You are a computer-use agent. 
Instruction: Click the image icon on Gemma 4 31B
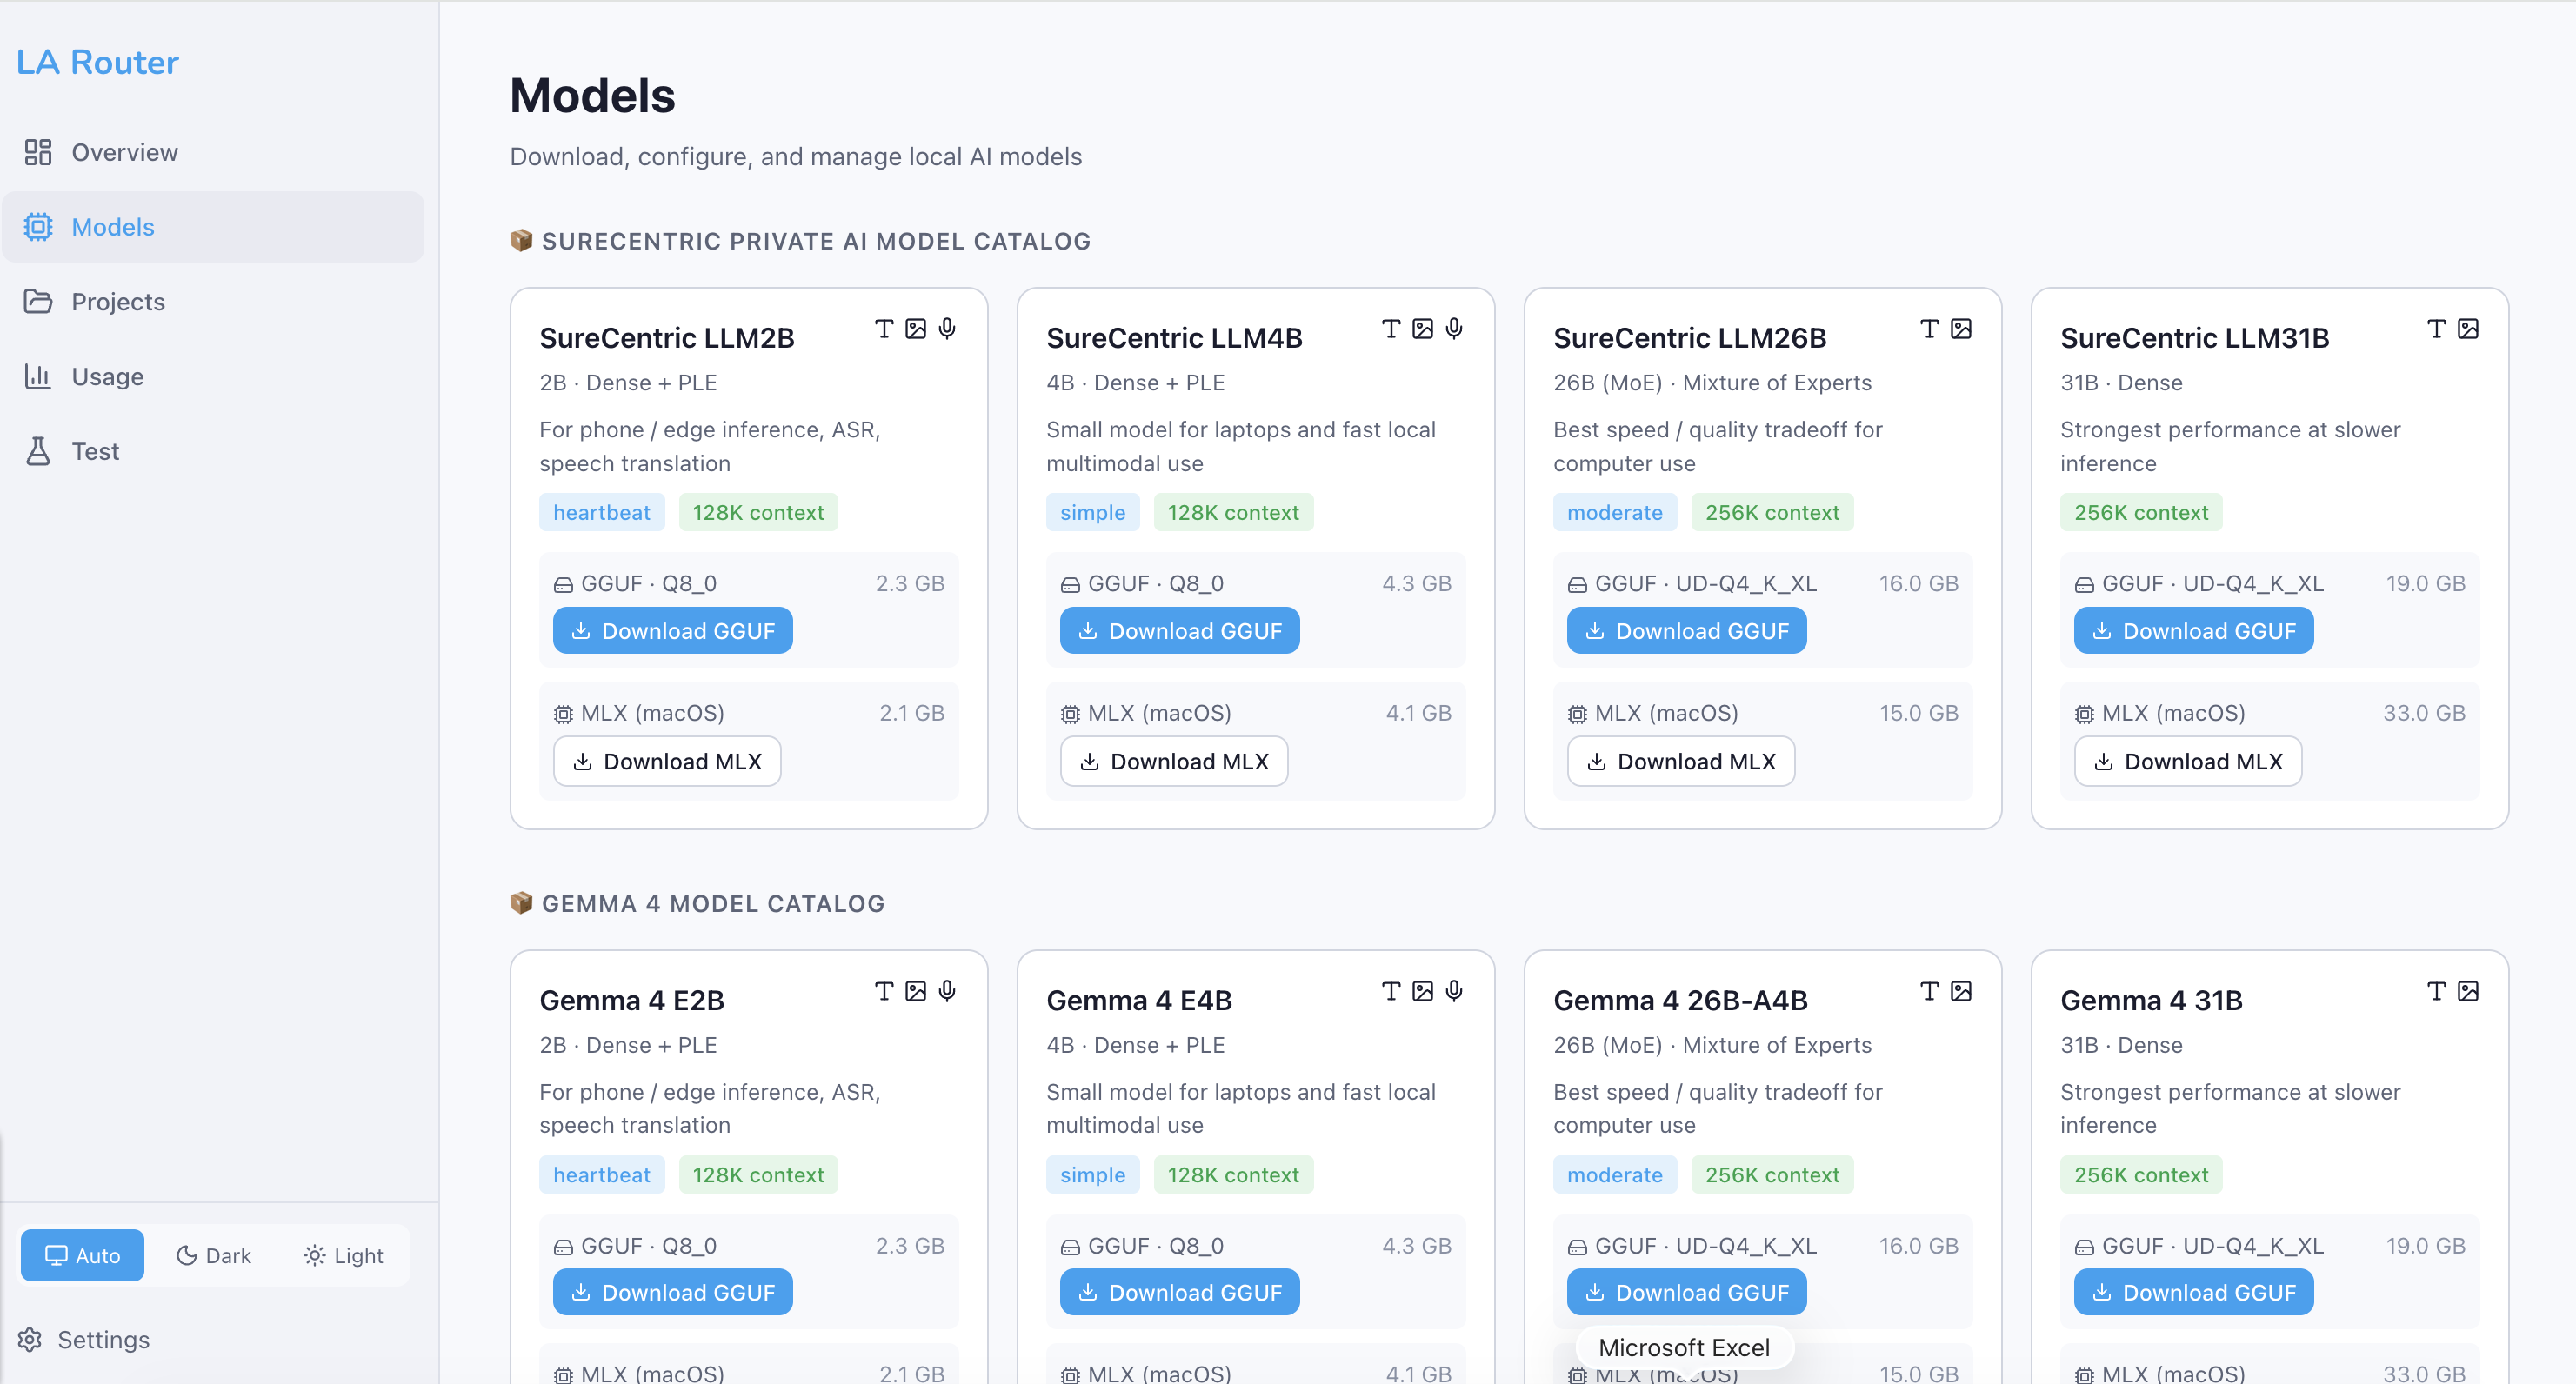(2468, 991)
